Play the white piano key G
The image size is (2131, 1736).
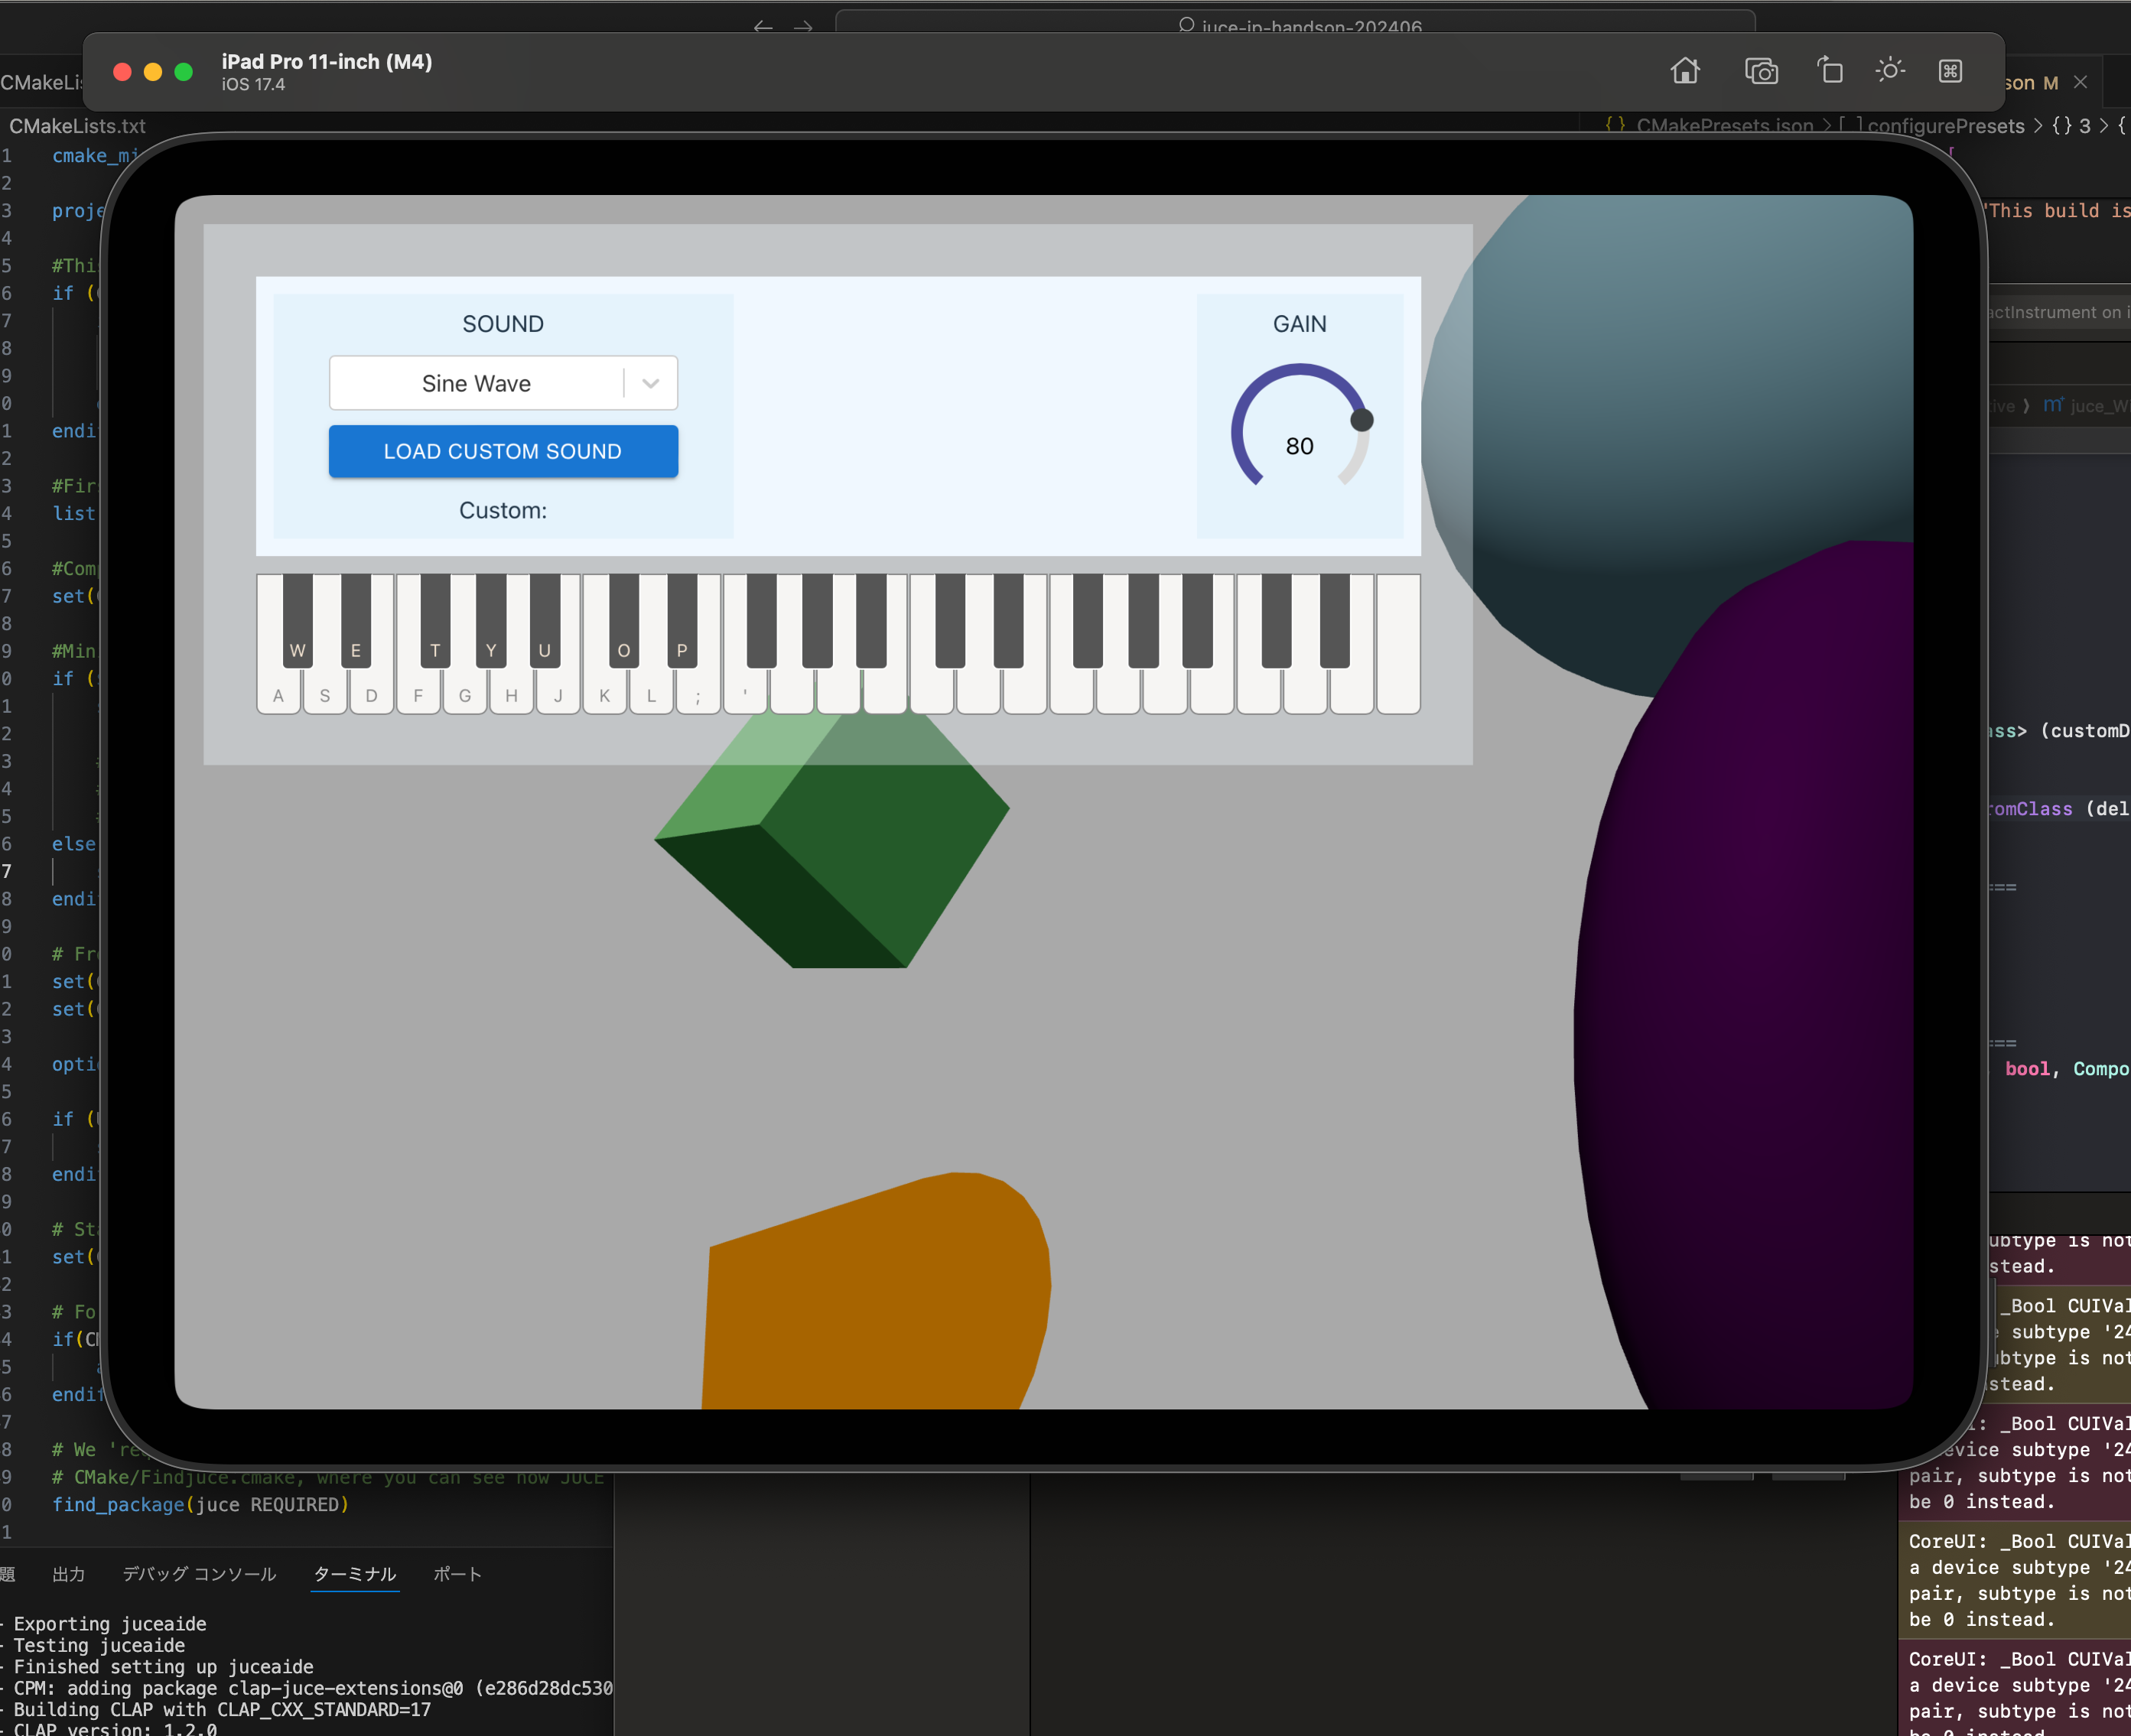(x=465, y=692)
